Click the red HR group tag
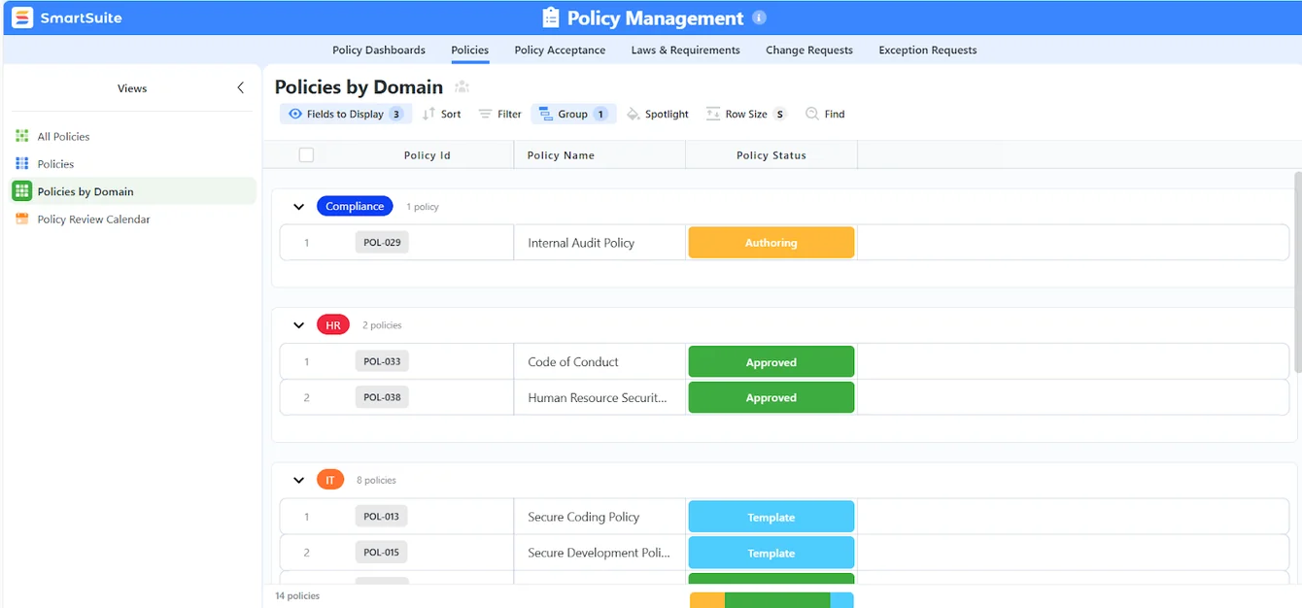Image resolution: width=1302 pixels, height=608 pixels. 332,325
